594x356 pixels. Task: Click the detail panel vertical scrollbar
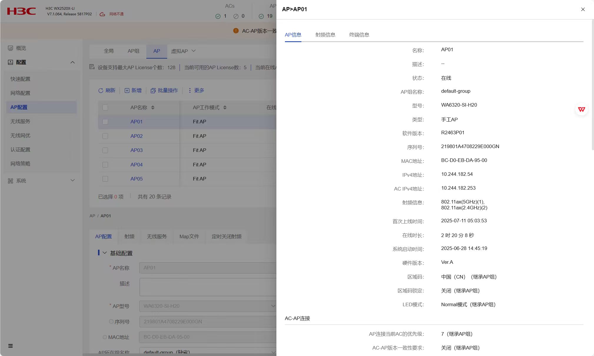click(x=593, y=85)
